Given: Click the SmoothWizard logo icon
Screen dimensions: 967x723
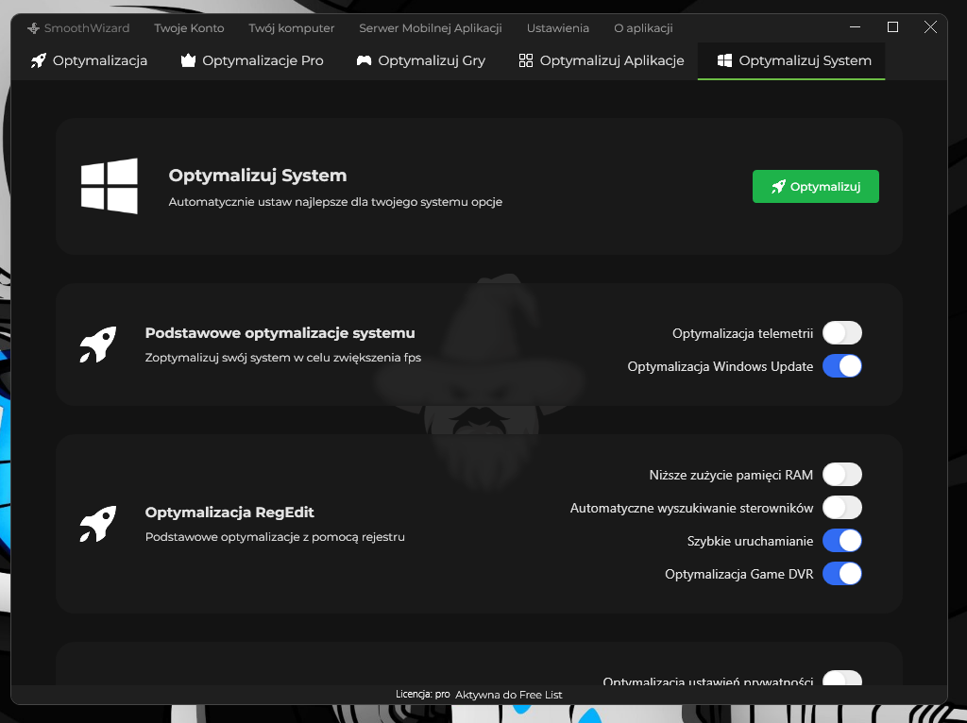Looking at the screenshot, I should 33,28.
